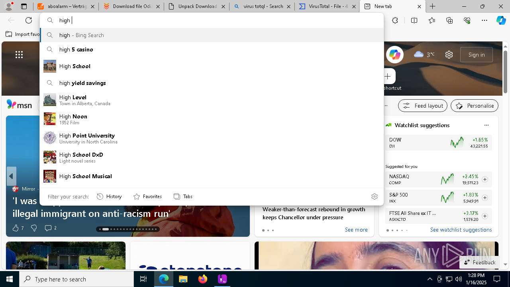510x287 pixels.
Task: Open the Copilot circle icon on page
Action: (395, 55)
